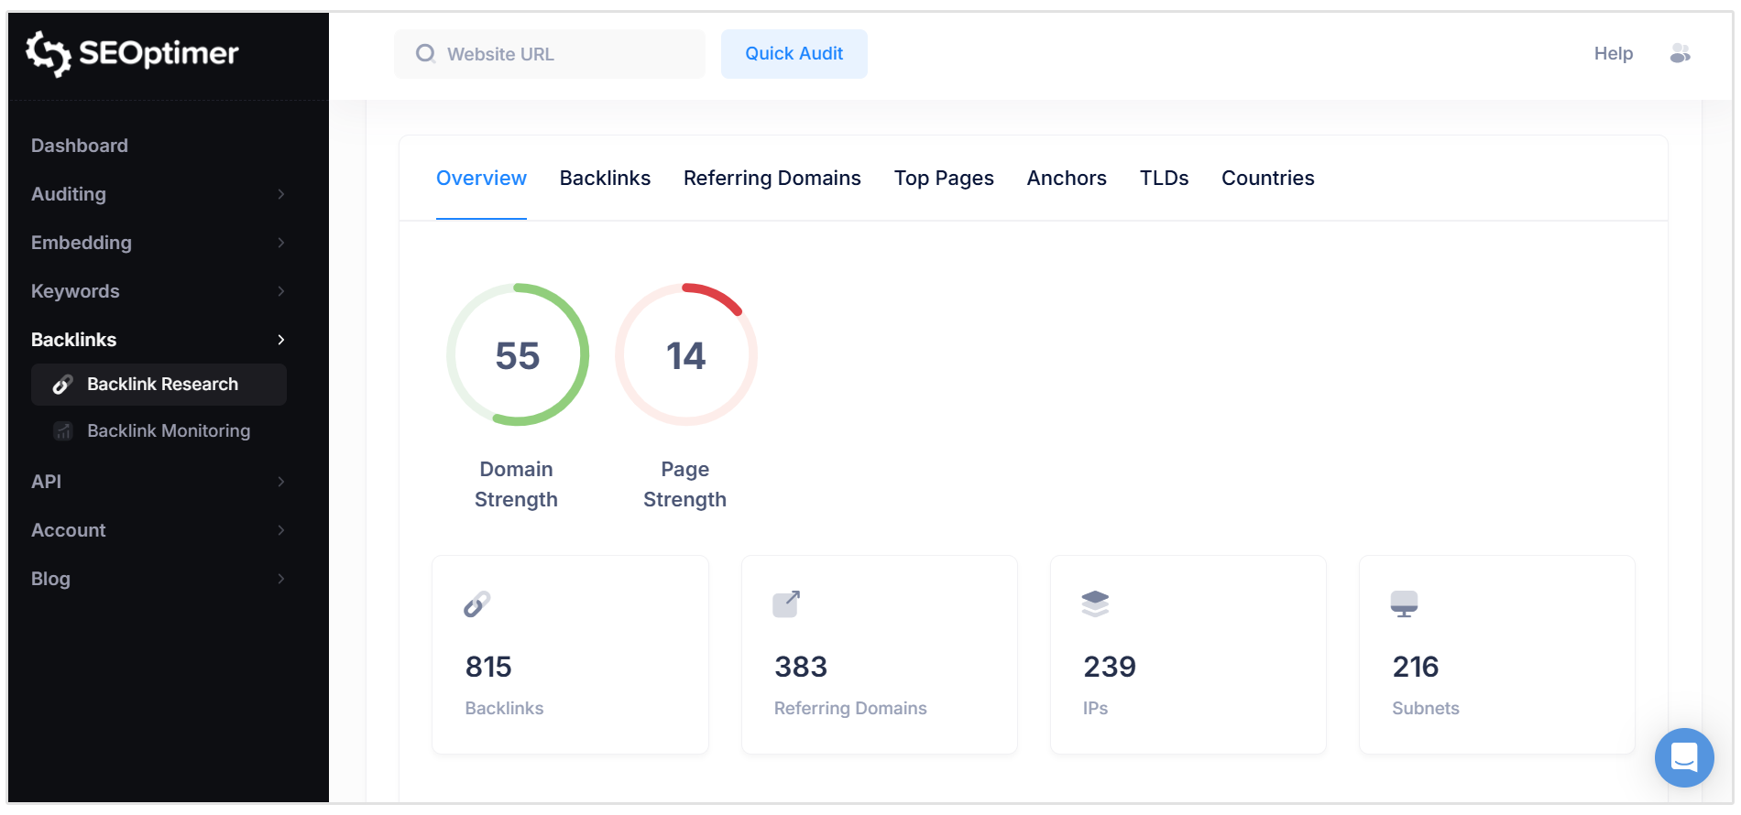
Task: Open the Anchors tab
Action: click(x=1066, y=179)
